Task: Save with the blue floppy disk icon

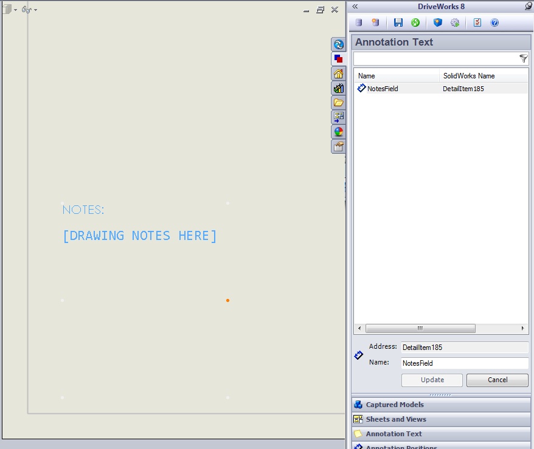Action: [398, 23]
